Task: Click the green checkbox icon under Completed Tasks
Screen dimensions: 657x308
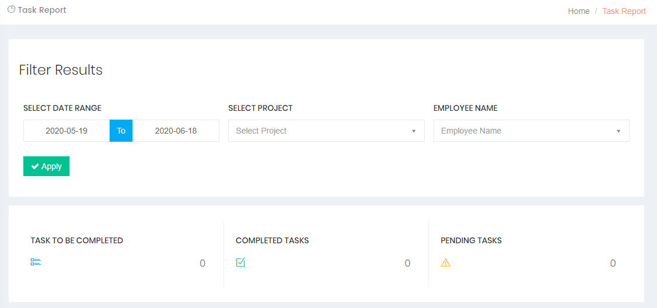Action: pos(240,262)
